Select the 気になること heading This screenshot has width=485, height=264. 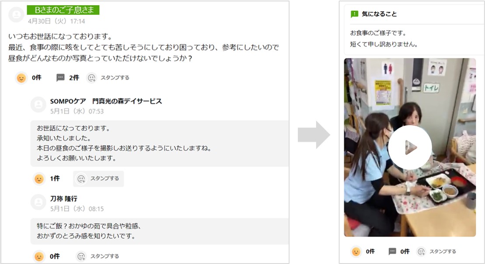[379, 14]
